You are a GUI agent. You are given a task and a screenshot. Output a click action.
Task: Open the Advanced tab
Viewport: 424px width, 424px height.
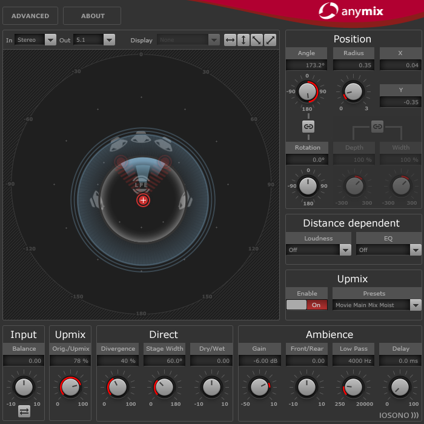click(x=30, y=16)
